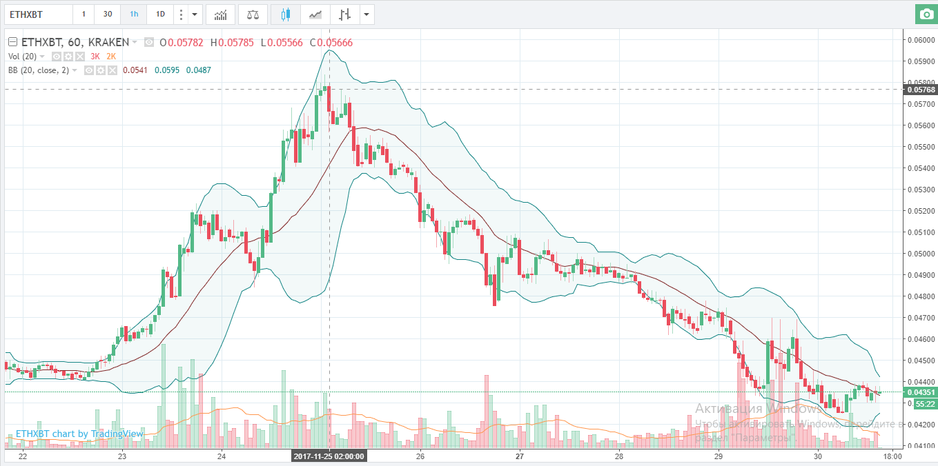The width and height of the screenshot is (938, 466).
Task: Open the ETHXBT chart by TradingView link
Action: coord(79,434)
